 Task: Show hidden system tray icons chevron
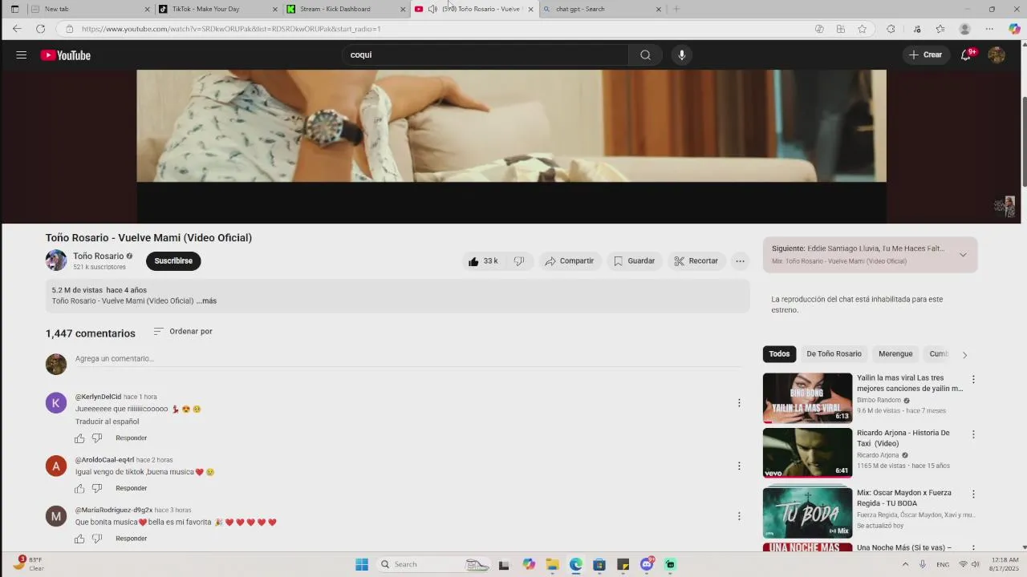[x=905, y=564]
